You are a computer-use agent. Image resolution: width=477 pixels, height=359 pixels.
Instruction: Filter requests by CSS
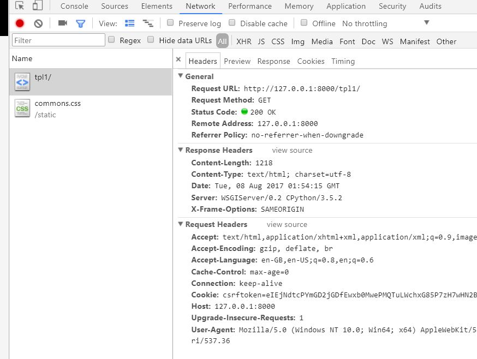[278, 41]
